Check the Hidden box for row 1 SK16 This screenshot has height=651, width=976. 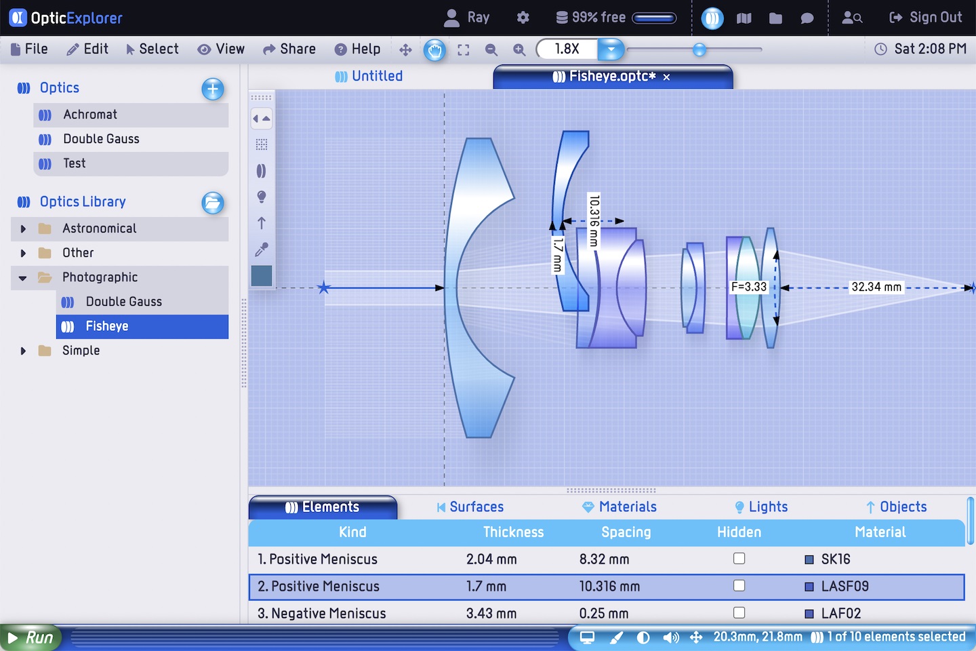(x=739, y=559)
